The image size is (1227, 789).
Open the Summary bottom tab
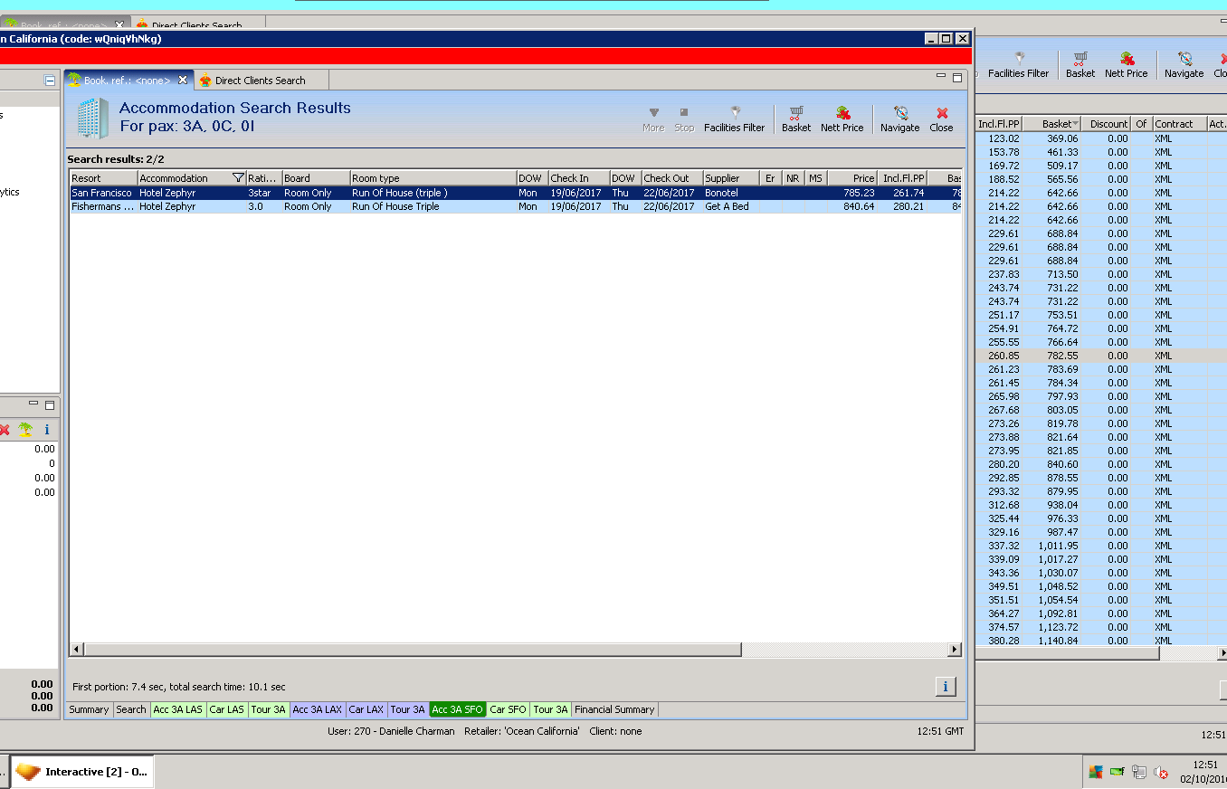point(89,709)
